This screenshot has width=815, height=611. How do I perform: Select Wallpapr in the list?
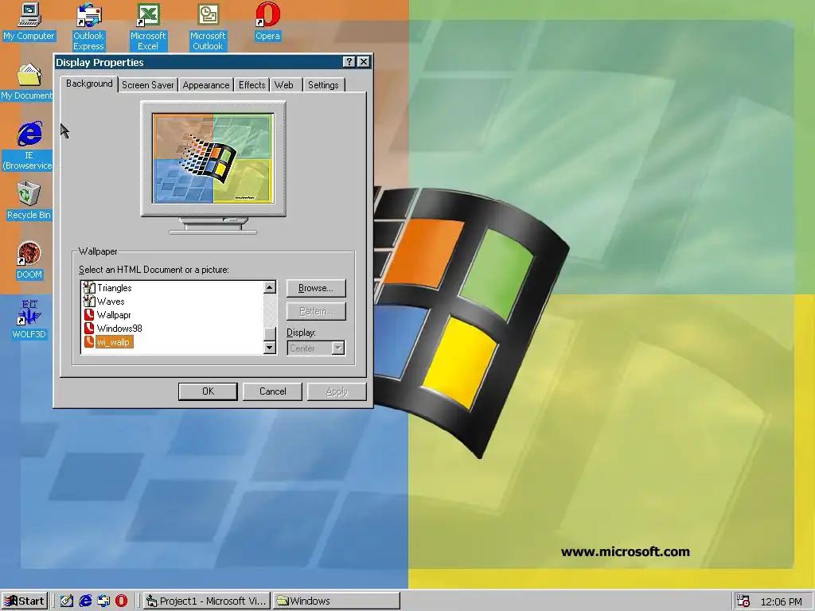(x=114, y=315)
